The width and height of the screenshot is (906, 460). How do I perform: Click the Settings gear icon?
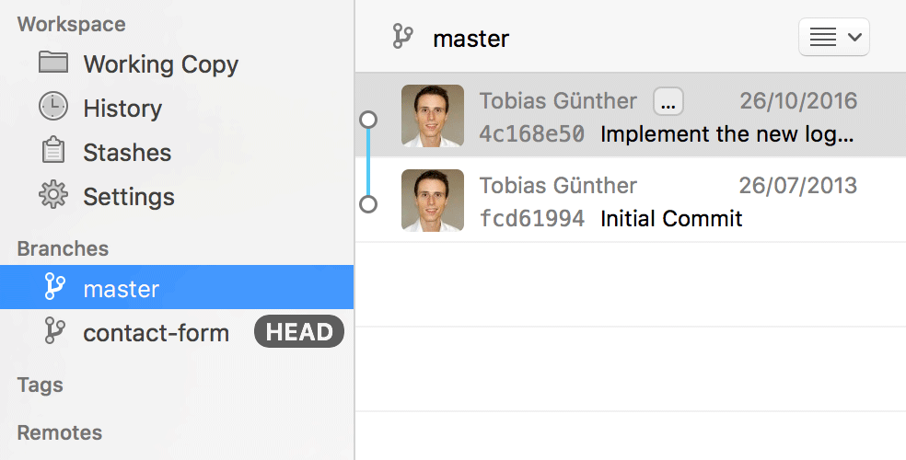pyautogui.click(x=53, y=195)
